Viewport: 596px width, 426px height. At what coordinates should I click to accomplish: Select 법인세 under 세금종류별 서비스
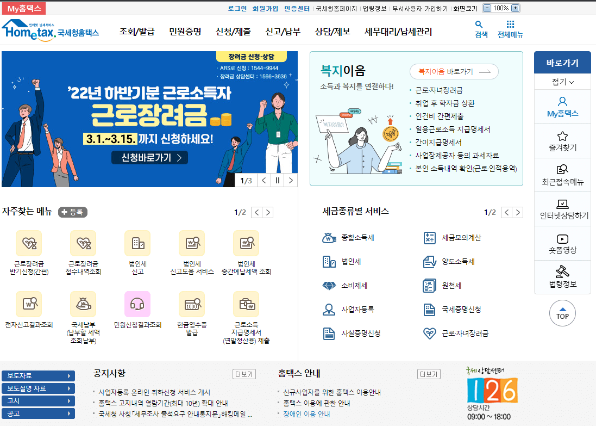tap(341, 262)
